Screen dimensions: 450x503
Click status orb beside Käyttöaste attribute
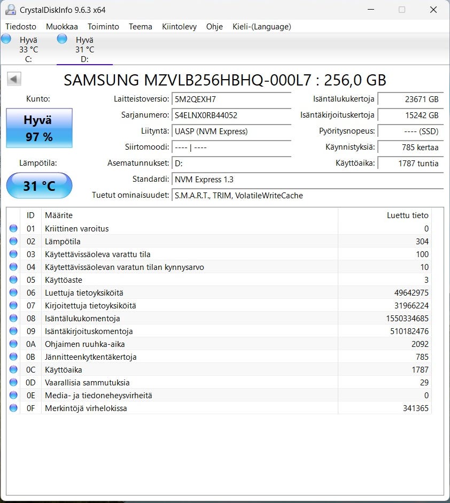point(13,280)
